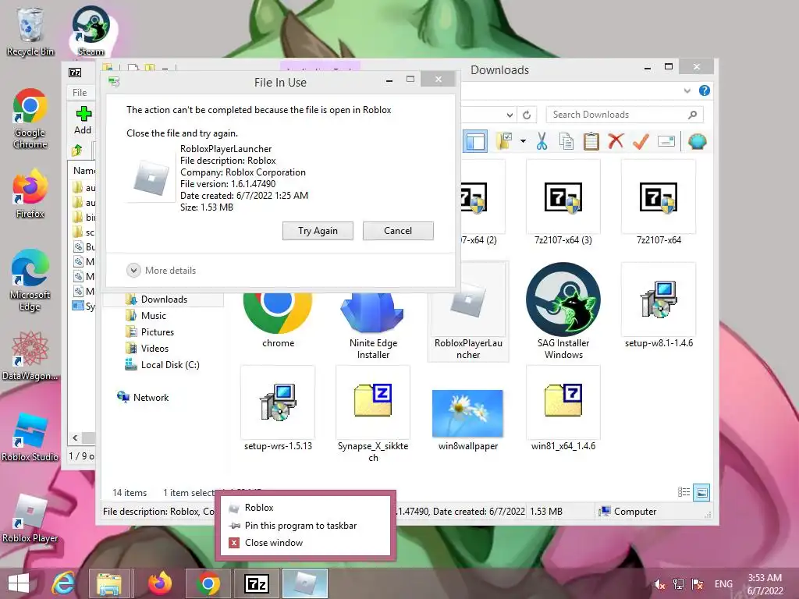This screenshot has height=599, width=799.
Task: Click the 7-Zip horizontal scrollbar left arrow
Action: coord(75,438)
